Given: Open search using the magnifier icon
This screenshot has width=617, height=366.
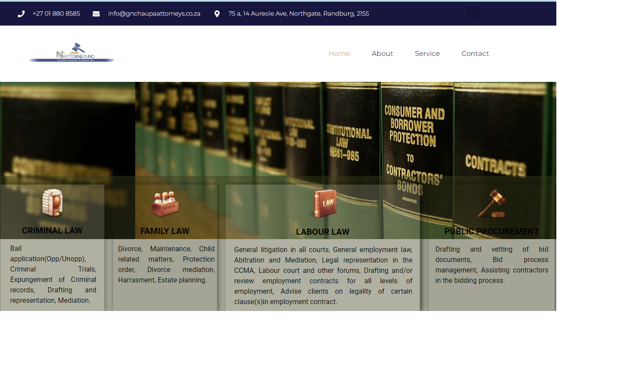Looking at the screenshot, I should (x=473, y=14).
